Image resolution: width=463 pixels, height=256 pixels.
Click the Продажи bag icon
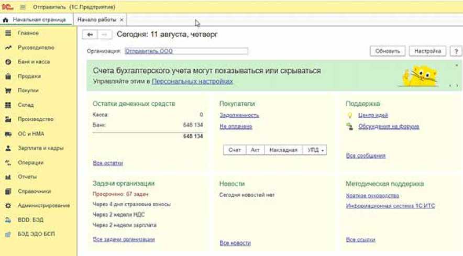8,76
